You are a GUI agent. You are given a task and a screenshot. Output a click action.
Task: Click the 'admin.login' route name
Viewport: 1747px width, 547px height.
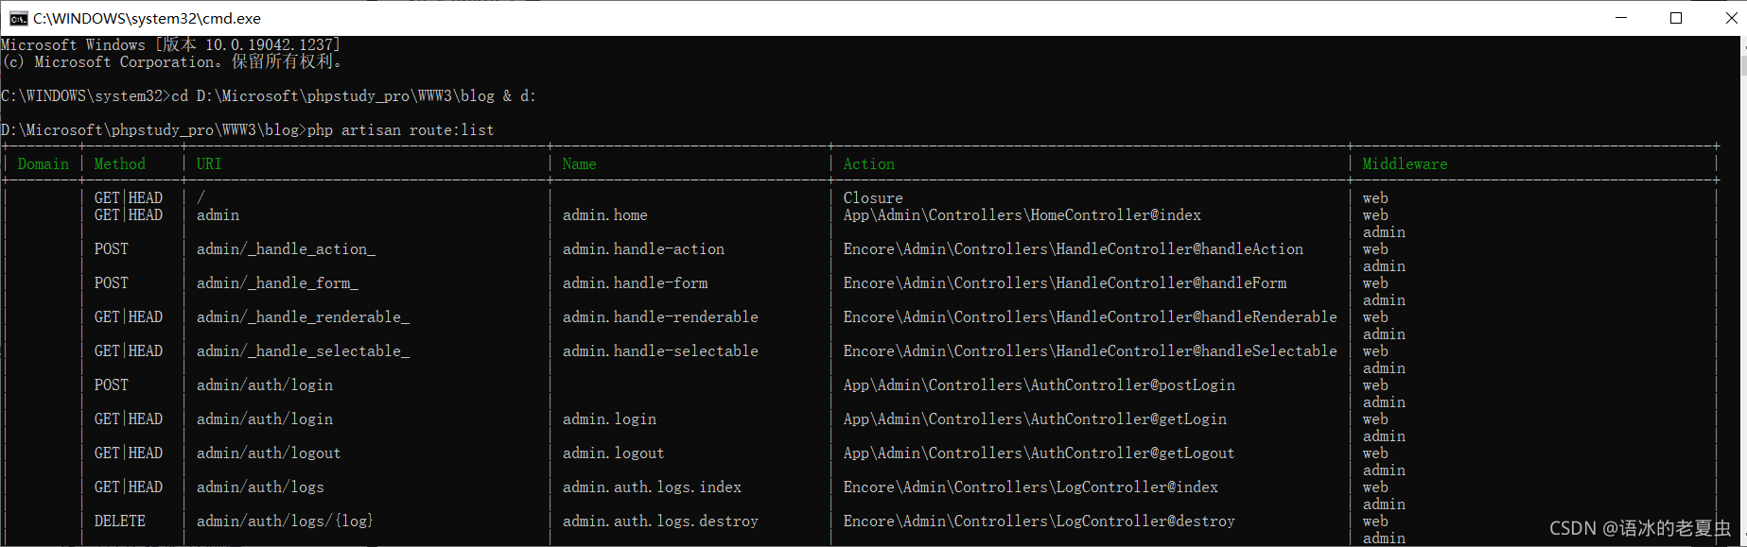[609, 419]
